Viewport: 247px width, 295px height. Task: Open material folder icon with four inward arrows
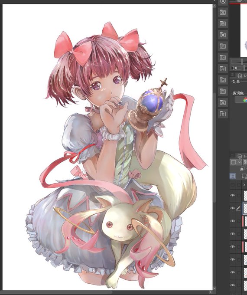(x=223, y=69)
